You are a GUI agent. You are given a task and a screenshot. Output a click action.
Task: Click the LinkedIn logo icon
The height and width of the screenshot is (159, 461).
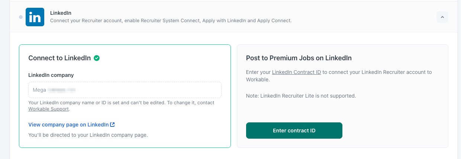coord(35,17)
